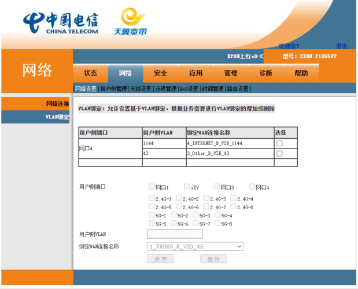Open 路由设置 submenu

238,89
